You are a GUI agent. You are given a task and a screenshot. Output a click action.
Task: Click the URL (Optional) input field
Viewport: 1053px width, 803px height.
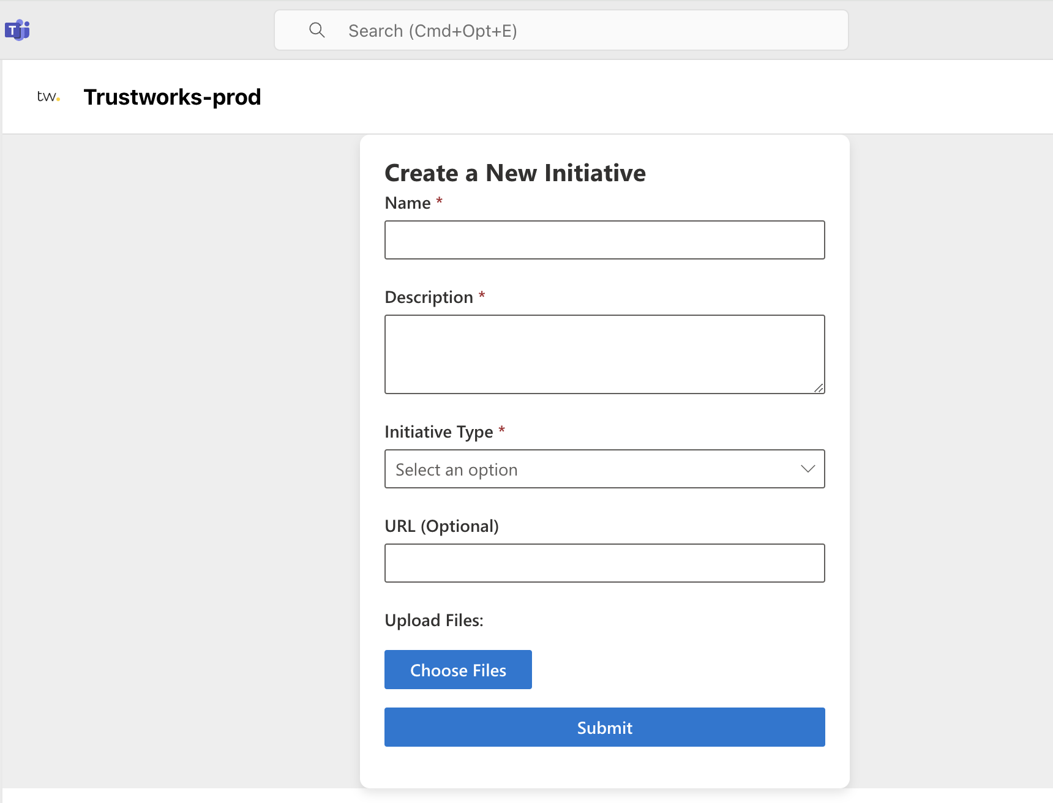[x=605, y=563]
